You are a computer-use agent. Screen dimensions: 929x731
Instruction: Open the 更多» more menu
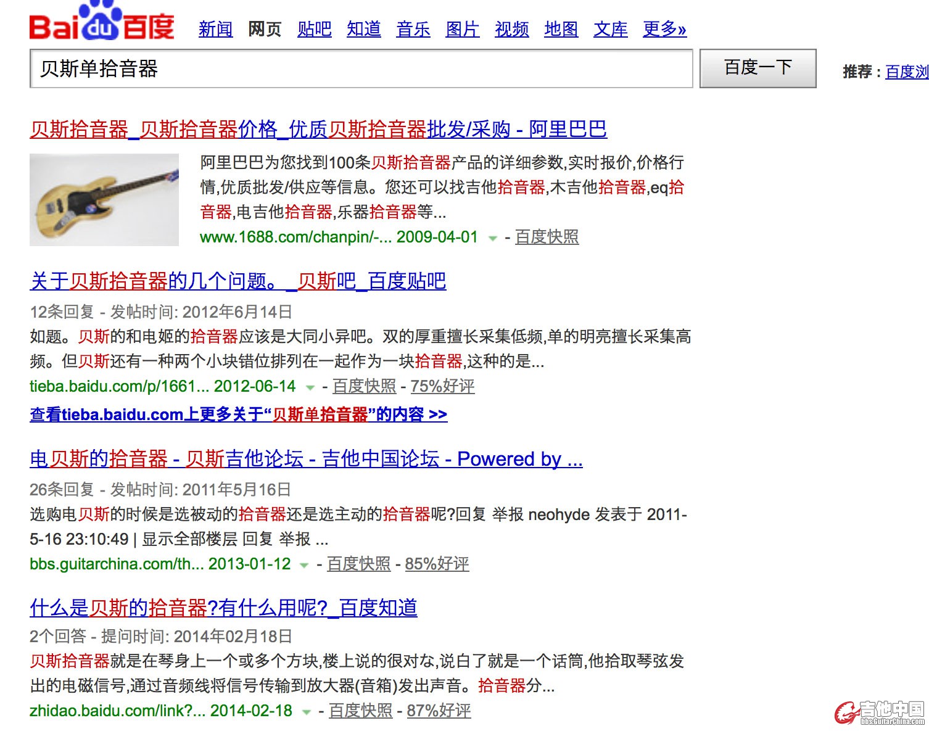664,29
